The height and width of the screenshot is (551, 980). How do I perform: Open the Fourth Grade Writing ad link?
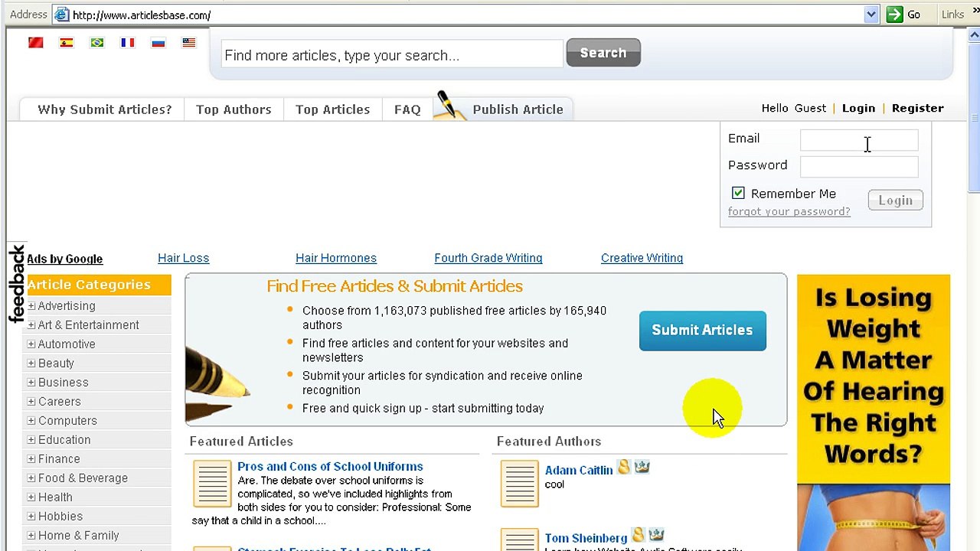[x=488, y=259]
